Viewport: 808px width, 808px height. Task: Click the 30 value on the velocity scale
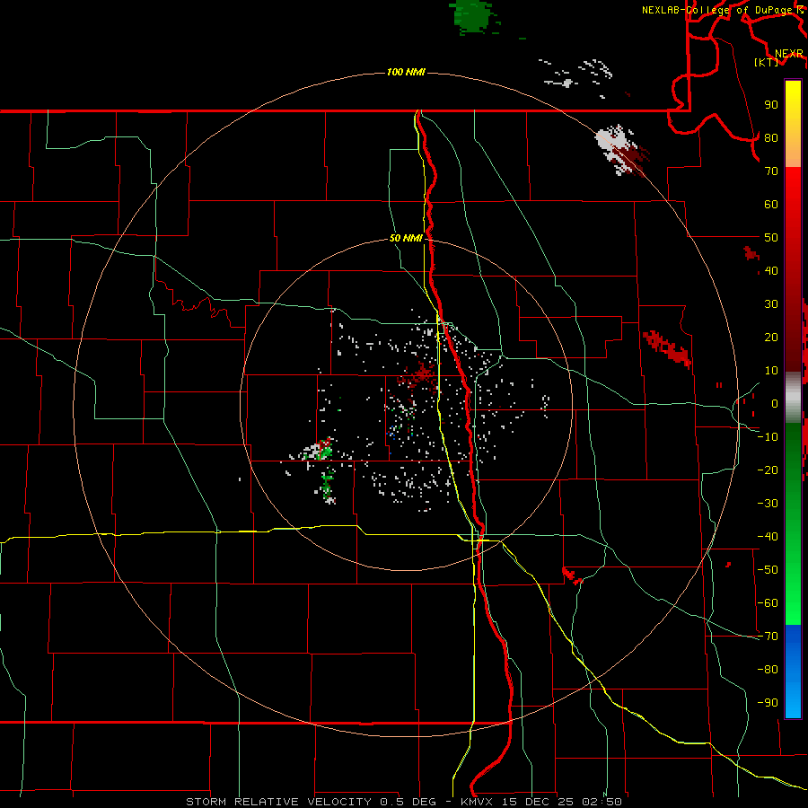click(771, 304)
